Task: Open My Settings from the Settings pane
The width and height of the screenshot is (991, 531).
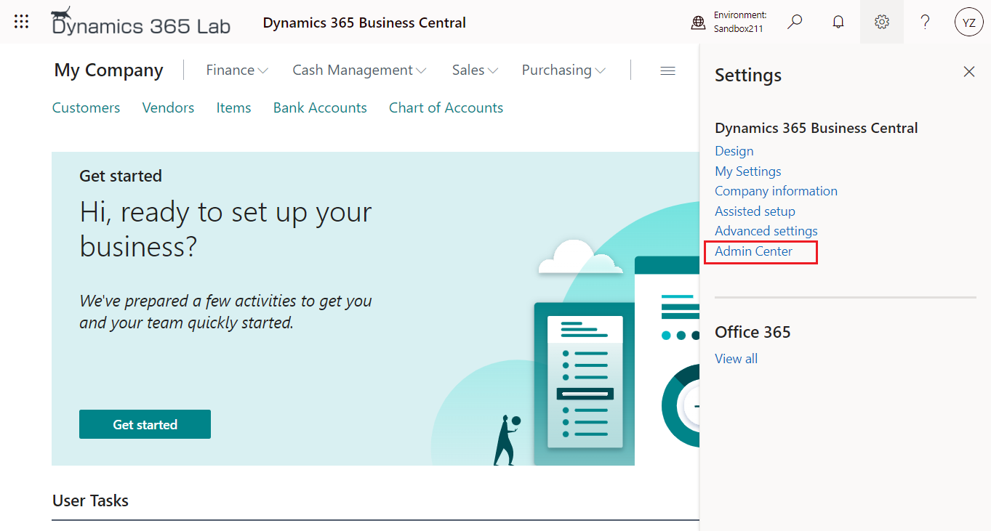Action: pyautogui.click(x=747, y=171)
